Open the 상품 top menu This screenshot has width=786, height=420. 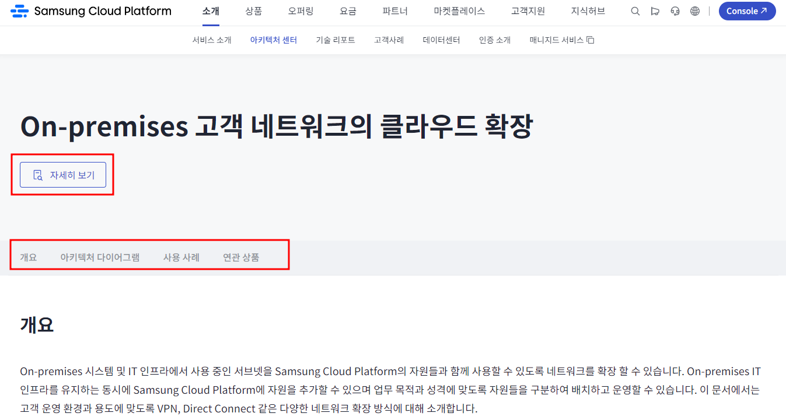(254, 11)
